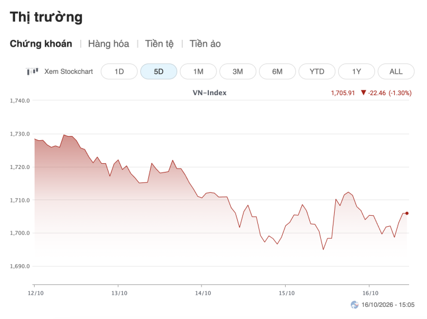The width and height of the screenshot is (427, 319).
Task: Click the red down-triangle change indicator
Action: pos(364,92)
